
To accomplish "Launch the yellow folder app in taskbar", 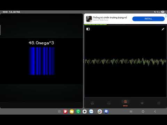I will pos(72,111).
